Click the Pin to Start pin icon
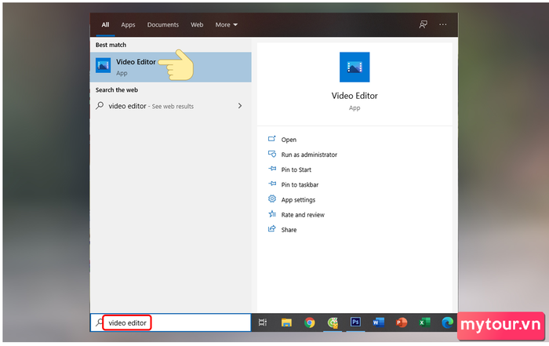549x346 pixels. click(x=272, y=169)
